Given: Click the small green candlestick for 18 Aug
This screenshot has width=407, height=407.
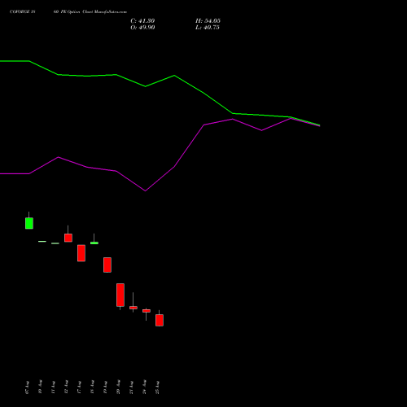Looking at the screenshot, I should pyautogui.click(x=94, y=243).
